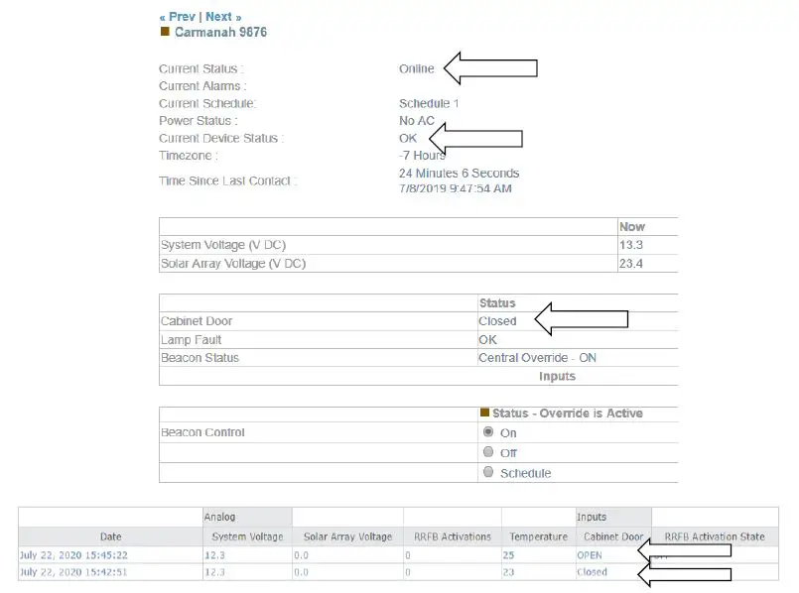
Task: Click the Carmanah 9876 device title
Action: click(x=220, y=33)
